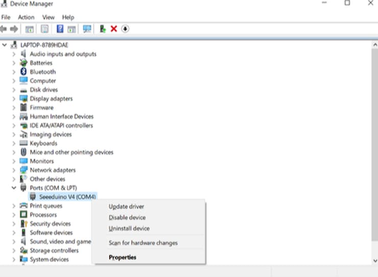Click the Processors category icon
378x277 pixels.
point(23,214)
